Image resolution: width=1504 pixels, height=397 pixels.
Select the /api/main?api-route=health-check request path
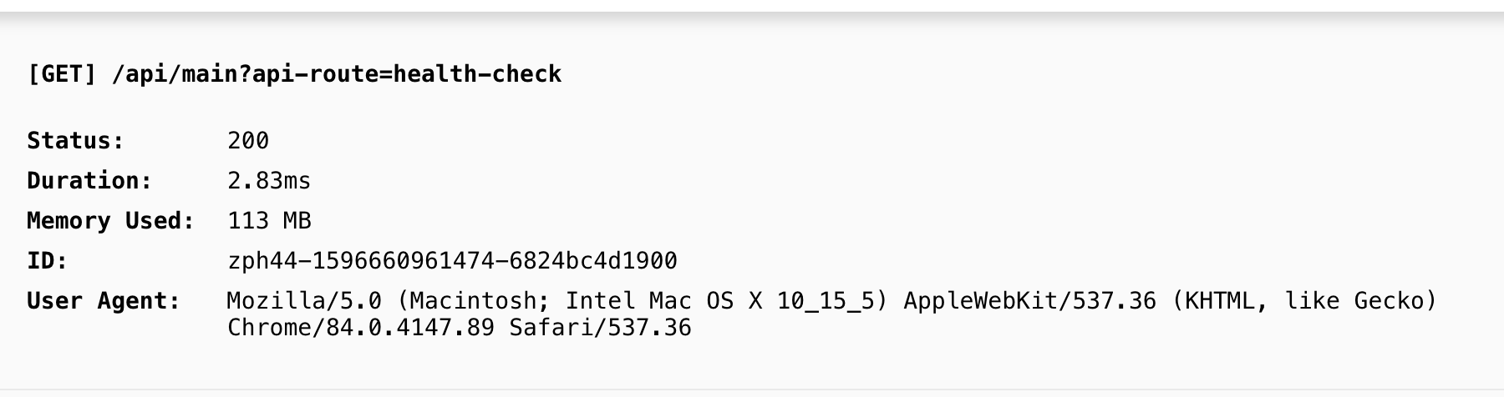(x=337, y=74)
